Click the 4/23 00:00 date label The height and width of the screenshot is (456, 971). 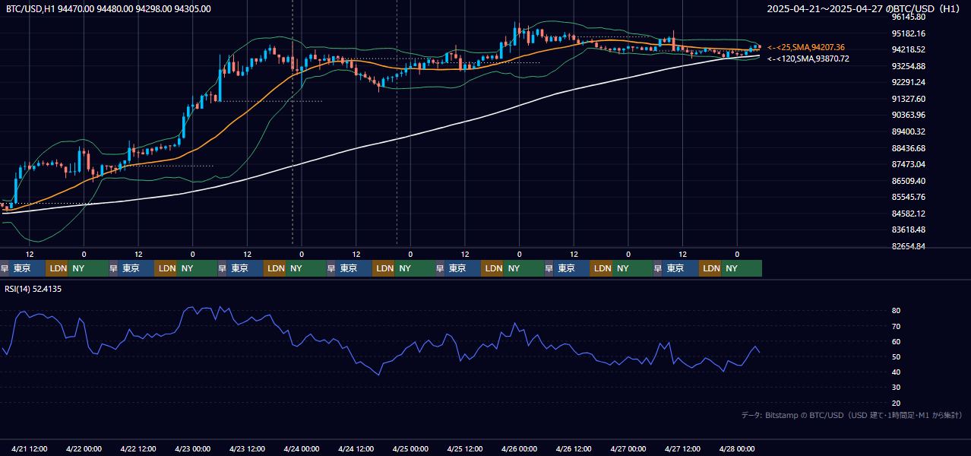click(x=193, y=448)
